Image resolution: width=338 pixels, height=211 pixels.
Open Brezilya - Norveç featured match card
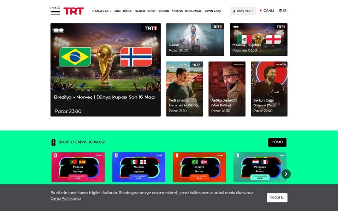[106, 70]
